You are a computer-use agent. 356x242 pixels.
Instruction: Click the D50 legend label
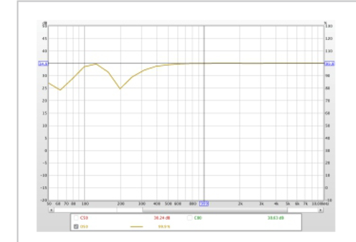click(84, 226)
